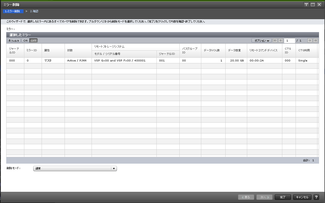Turn filter OFF
The image size is (325, 203).
tap(33, 40)
